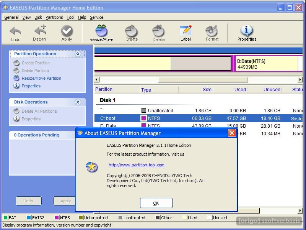Click the C partition block in the disk map
The height and width of the screenshot is (230, 306).
[x=163, y=63]
